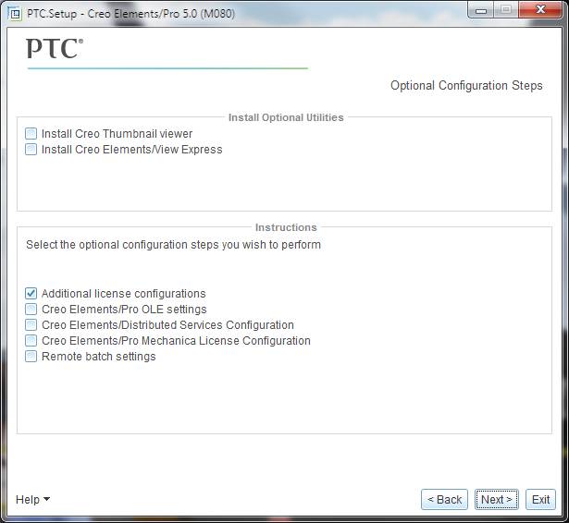Screen dimensions: 569x523
Task: Enable Distributed Services Configuration checkbox
Action: (31, 325)
